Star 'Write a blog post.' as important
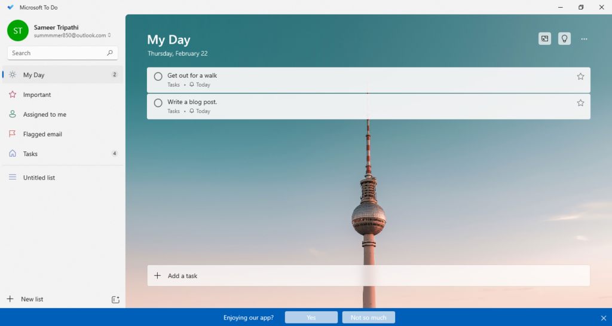612x326 pixels. click(x=580, y=103)
